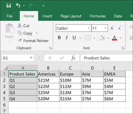Image resolution: width=133 pixels, height=114 pixels.
Task: Click the formula bar Enter checkmark
Action: click(62, 58)
